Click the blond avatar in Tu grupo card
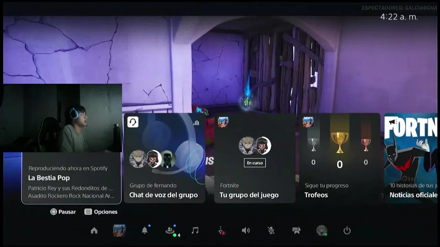Screen dimensions: 440x247 pos(247,145)
